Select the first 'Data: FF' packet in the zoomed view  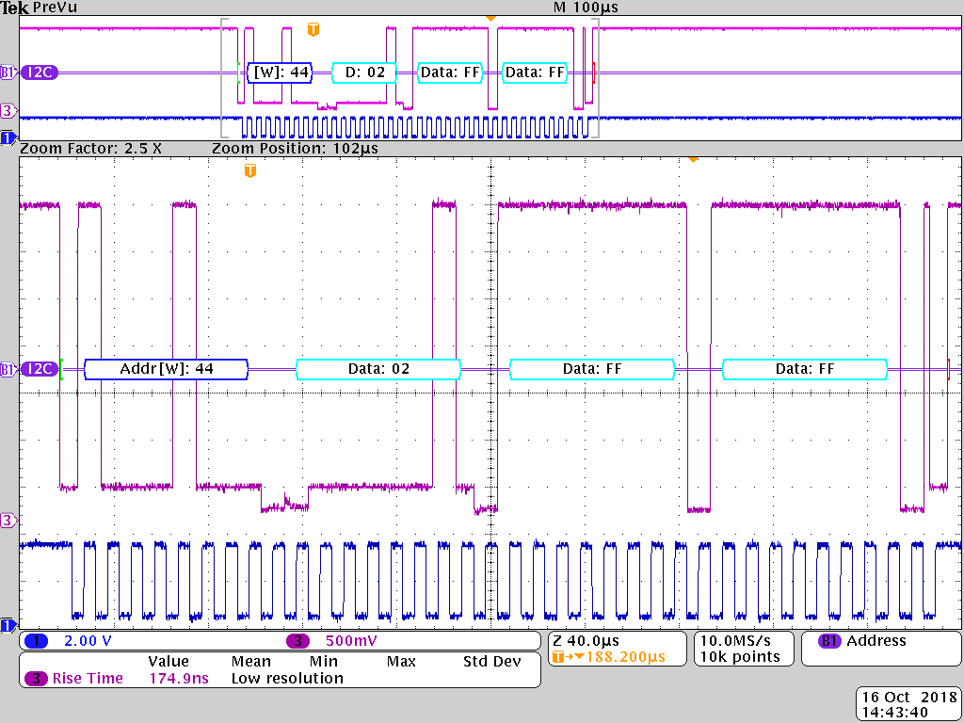click(592, 369)
